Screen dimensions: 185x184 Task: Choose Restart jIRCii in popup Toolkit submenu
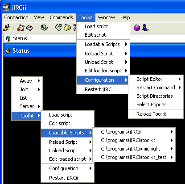pyautogui.click(x=68, y=178)
